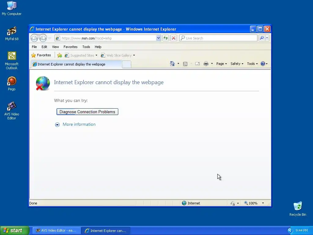313x235 pixels.
Task: Open the Tools menu in menu bar
Action: [86, 47]
